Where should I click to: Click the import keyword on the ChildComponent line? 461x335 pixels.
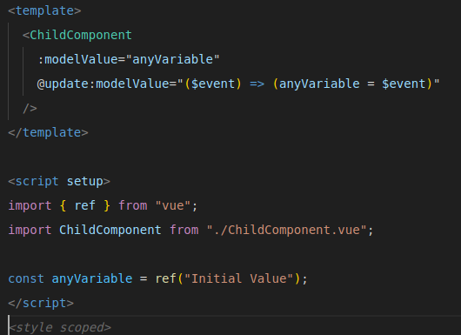point(30,231)
